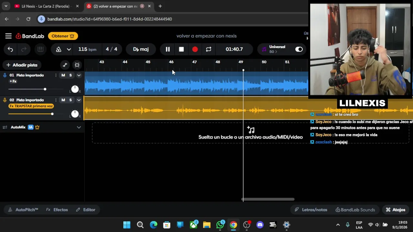Open BandLab Sounds library
The width and height of the screenshot is (413, 232).
355,210
